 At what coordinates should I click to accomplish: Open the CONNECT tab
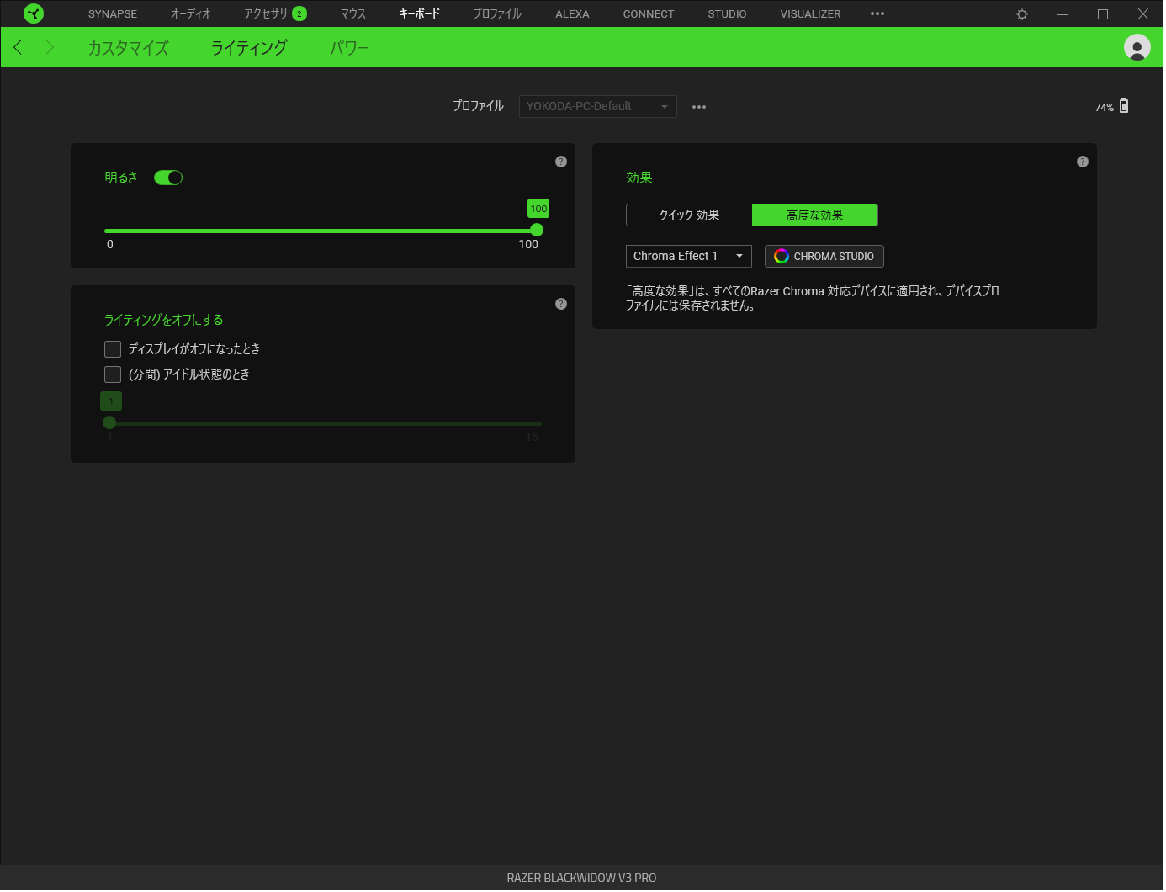coord(649,14)
